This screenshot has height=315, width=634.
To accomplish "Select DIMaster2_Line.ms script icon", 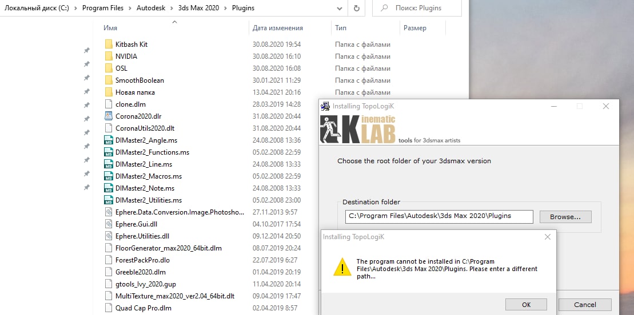I will [x=109, y=164].
